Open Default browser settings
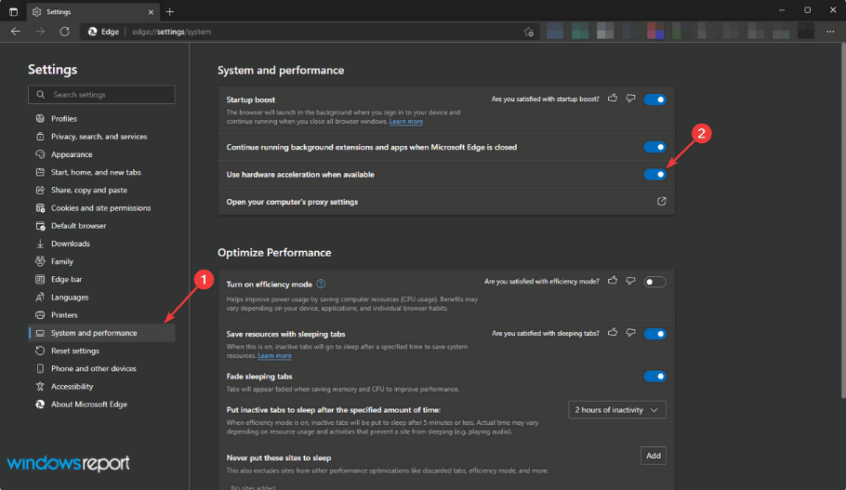The height and width of the screenshot is (490, 846). click(101, 226)
